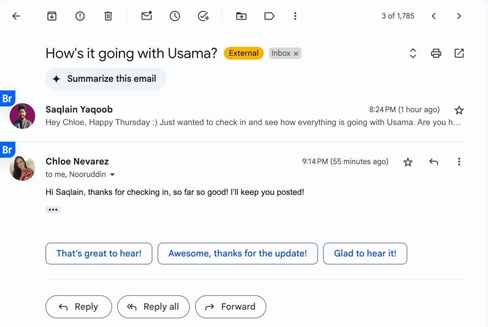This screenshot has height=327, width=488.
Task: Star Chloe Nevarez's message
Action: pos(408,162)
